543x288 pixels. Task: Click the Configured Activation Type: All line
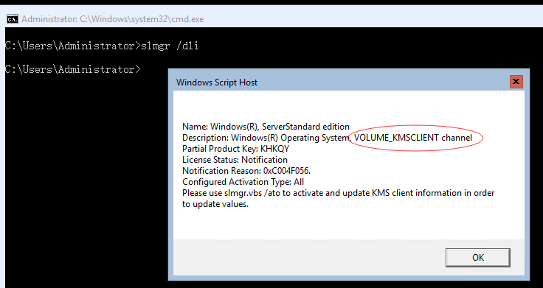click(x=243, y=182)
